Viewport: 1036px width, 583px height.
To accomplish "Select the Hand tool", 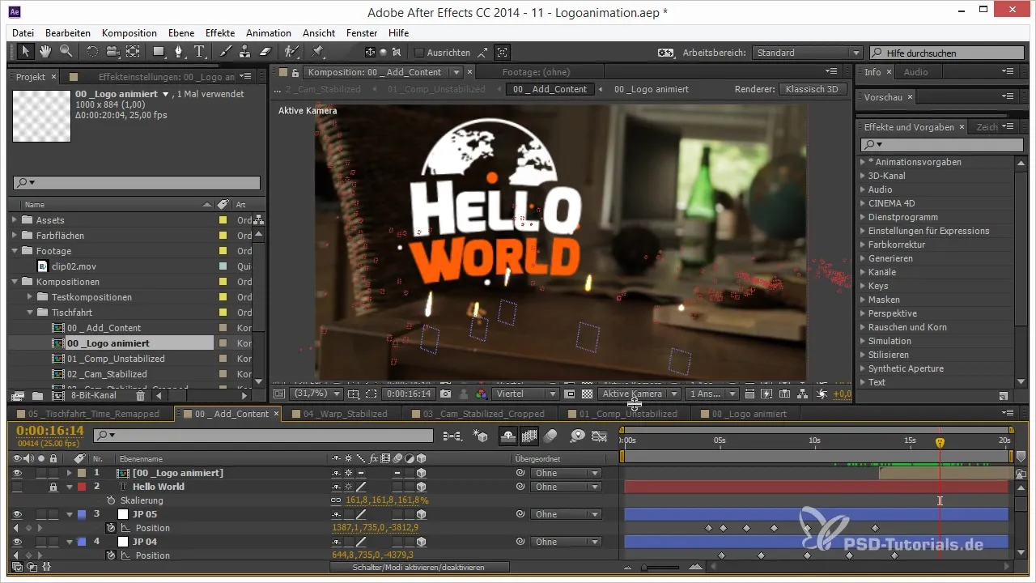I will tap(45, 52).
